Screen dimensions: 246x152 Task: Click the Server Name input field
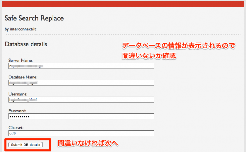pyautogui.click(x=81, y=66)
